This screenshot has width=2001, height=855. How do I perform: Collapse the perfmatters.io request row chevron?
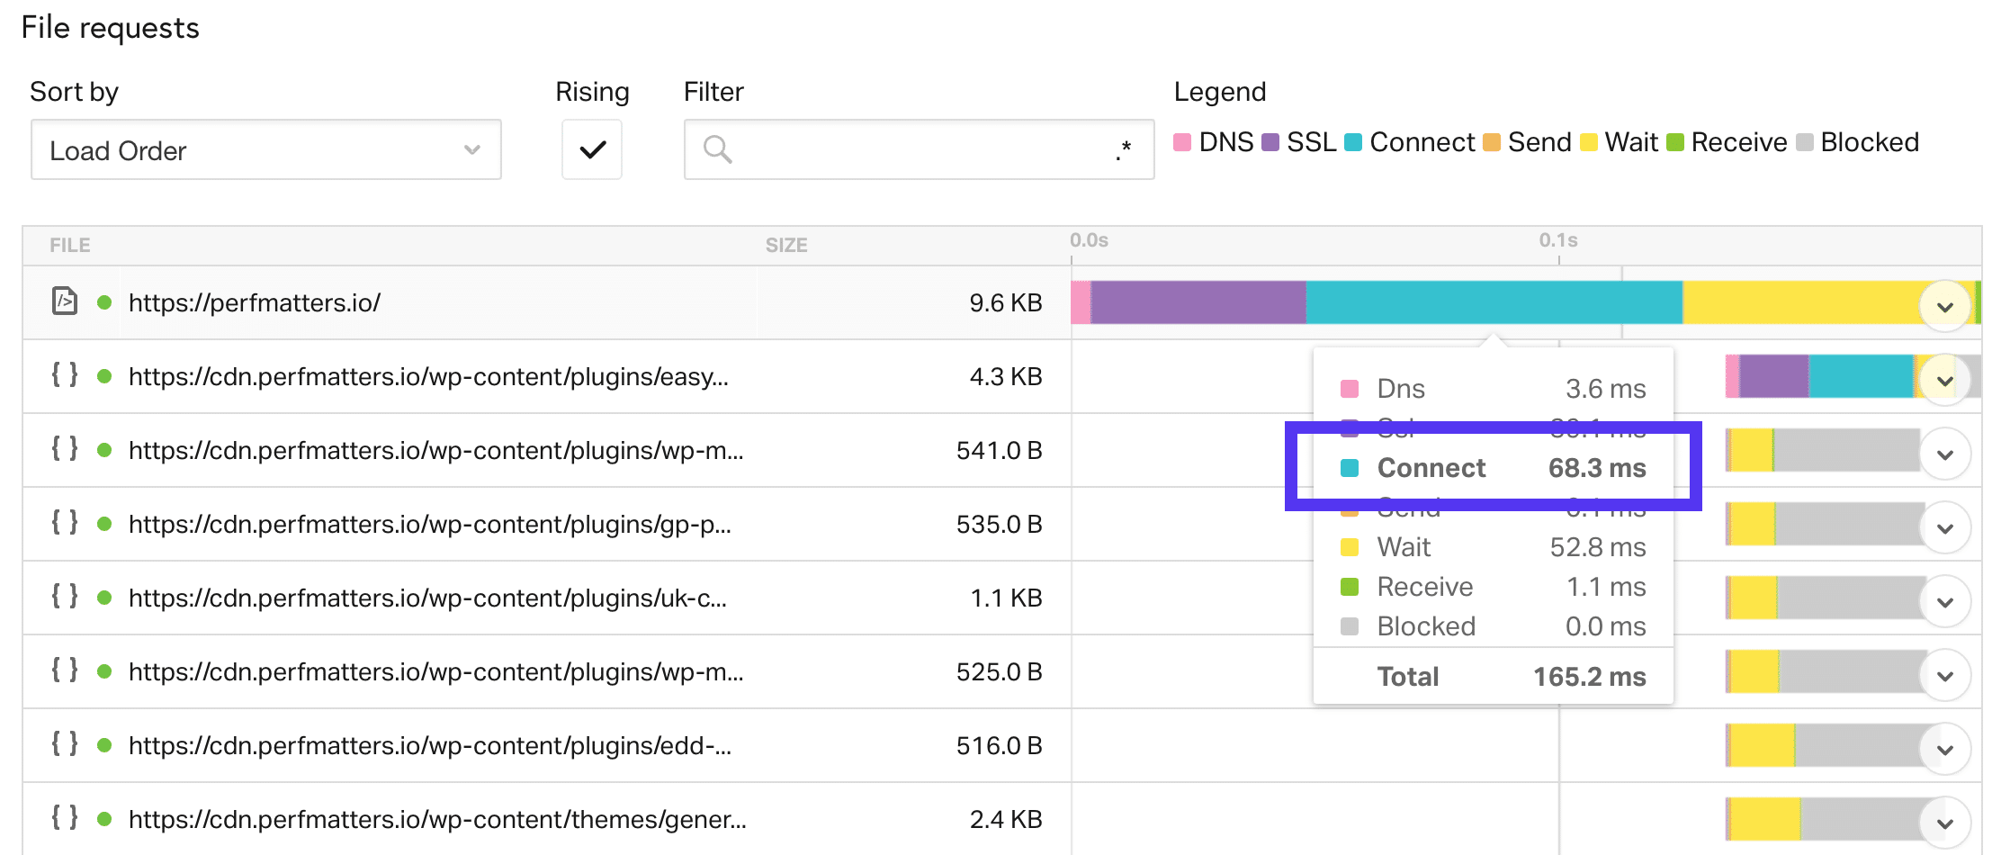[1946, 305]
